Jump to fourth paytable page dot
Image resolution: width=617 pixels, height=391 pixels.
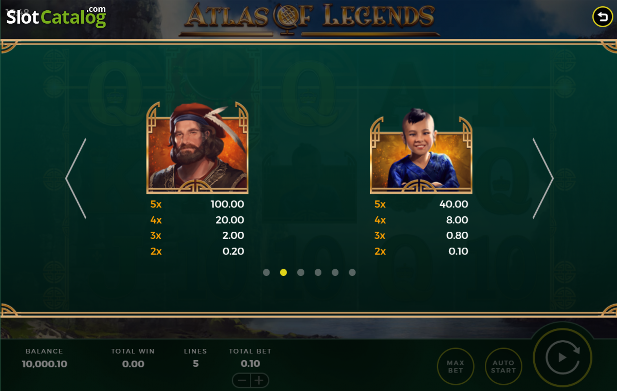[x=318, y=272]
